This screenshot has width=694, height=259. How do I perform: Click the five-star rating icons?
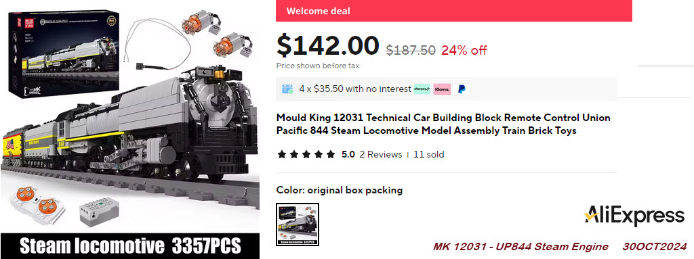click(x=306, y=155)
